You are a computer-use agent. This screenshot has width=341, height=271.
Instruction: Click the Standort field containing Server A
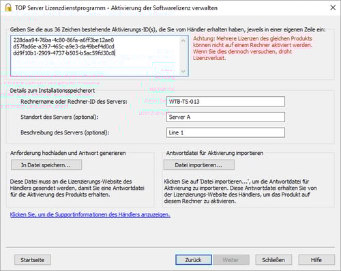[x=226, y=117]
